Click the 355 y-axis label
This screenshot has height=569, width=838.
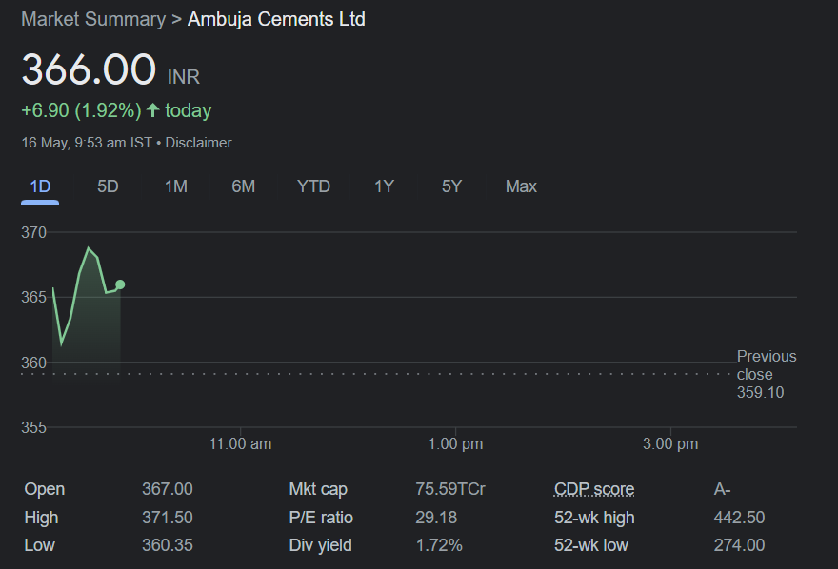click(33, 427)
